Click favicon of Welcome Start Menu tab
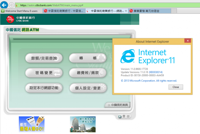The height and width of the screenshot is (134, 200). tap(3, 11)
